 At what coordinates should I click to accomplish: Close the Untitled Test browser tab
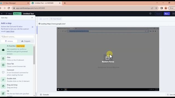pos(60,3)
